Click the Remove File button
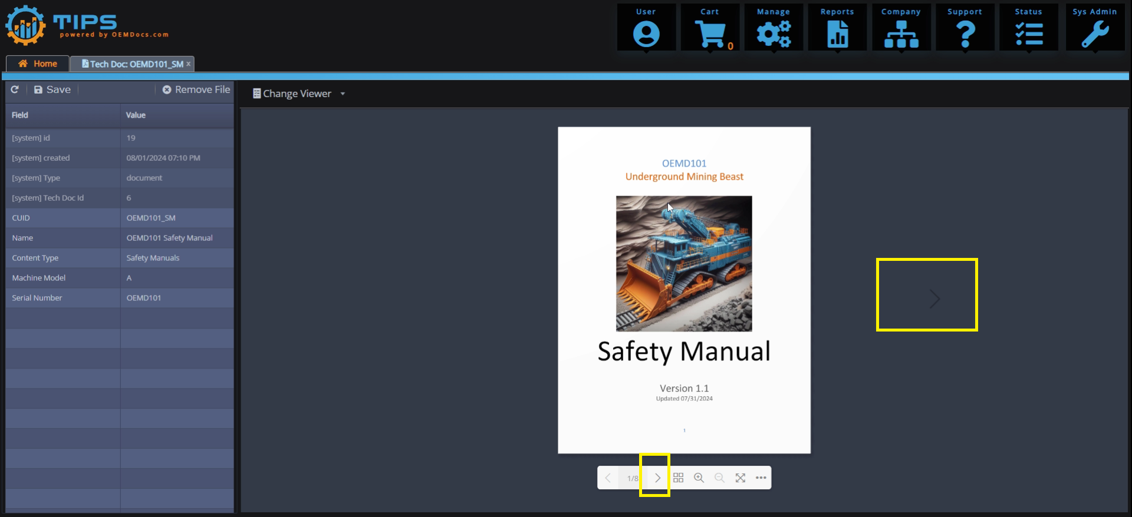This screenshot has height=517, width=1132. (196, 90)
